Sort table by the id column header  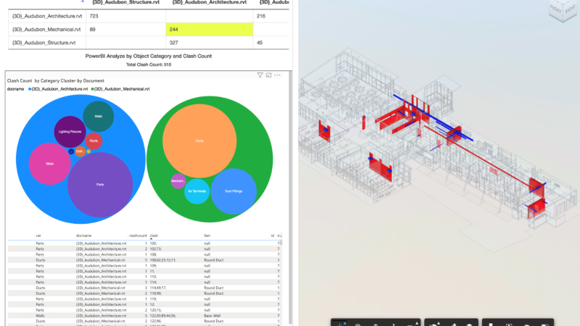tap(273, 235)
